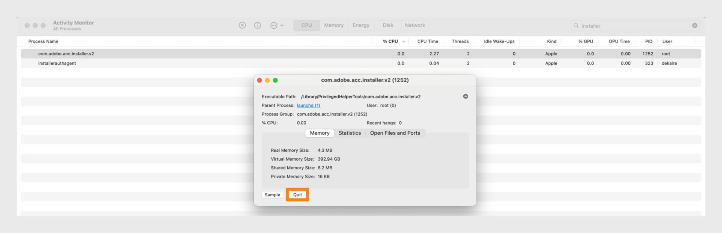Select the Memory tab in process dialog
The height and width of the screenshot is (233, 722).
(320, 133)
